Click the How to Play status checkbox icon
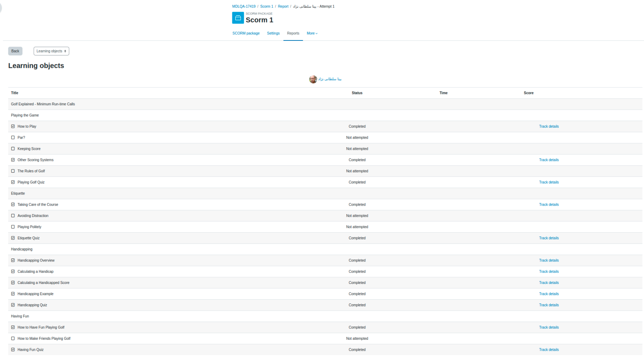Image resolution: width=644 pixels, height=360 pixels. point(13,126)
